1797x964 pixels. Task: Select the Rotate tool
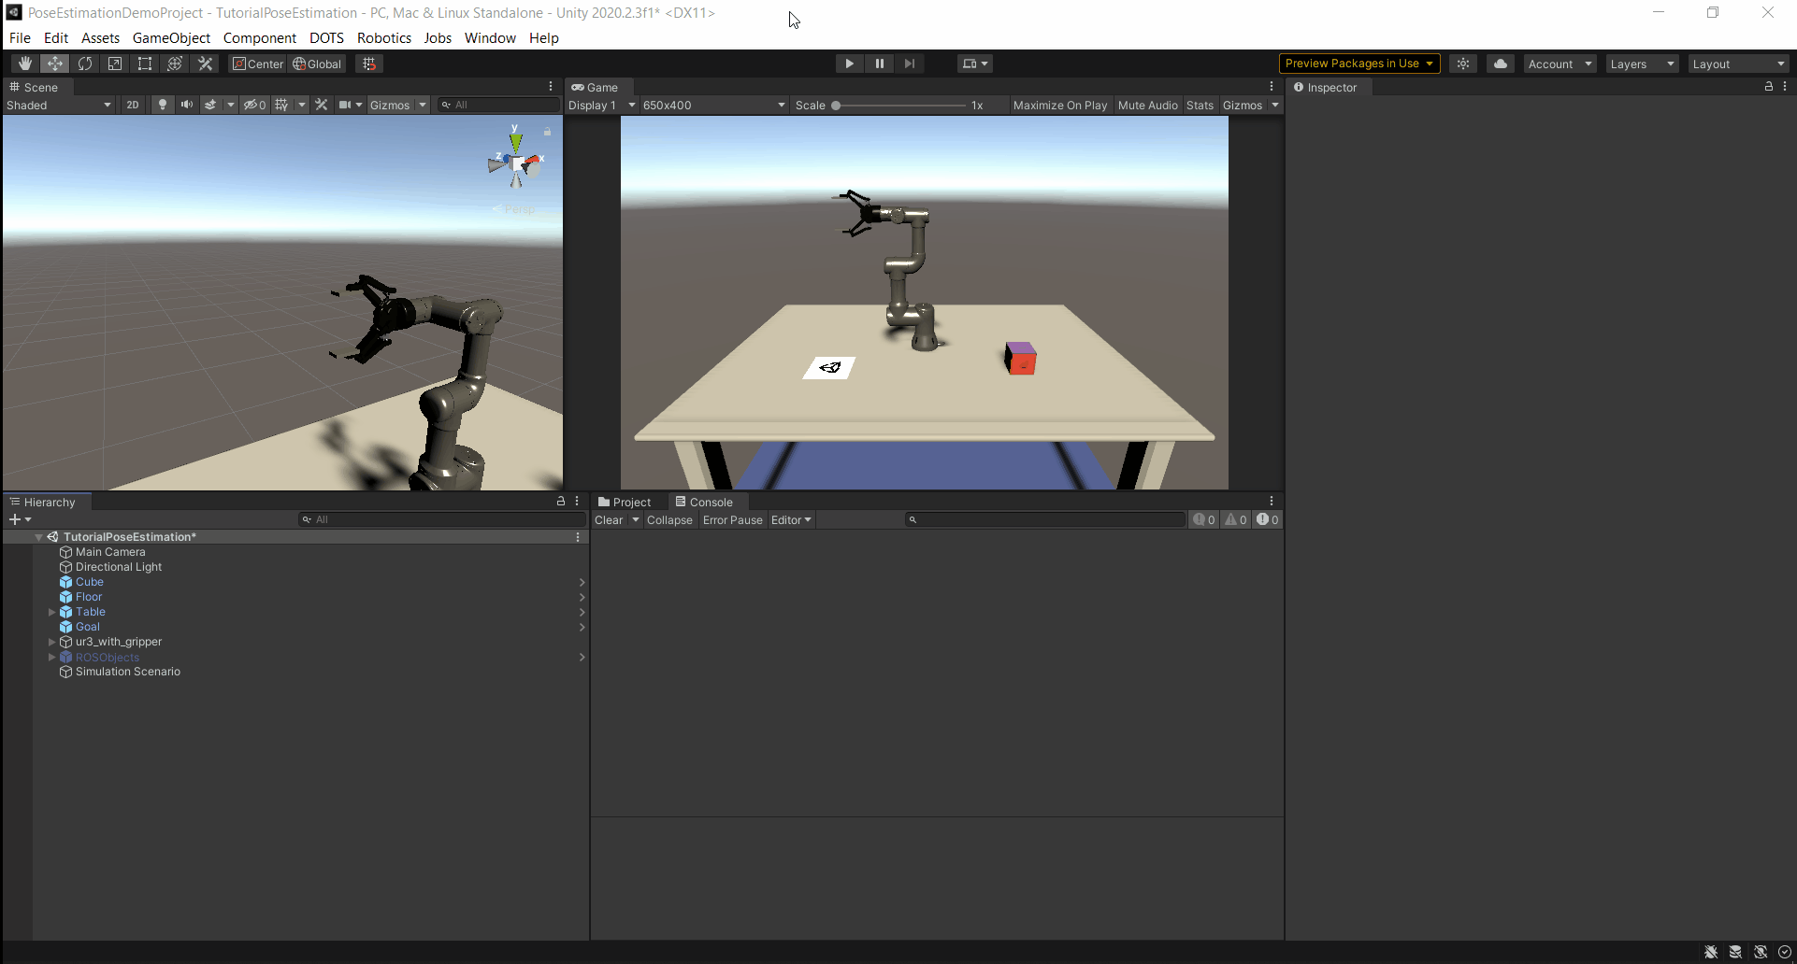(x=85, y=64)
